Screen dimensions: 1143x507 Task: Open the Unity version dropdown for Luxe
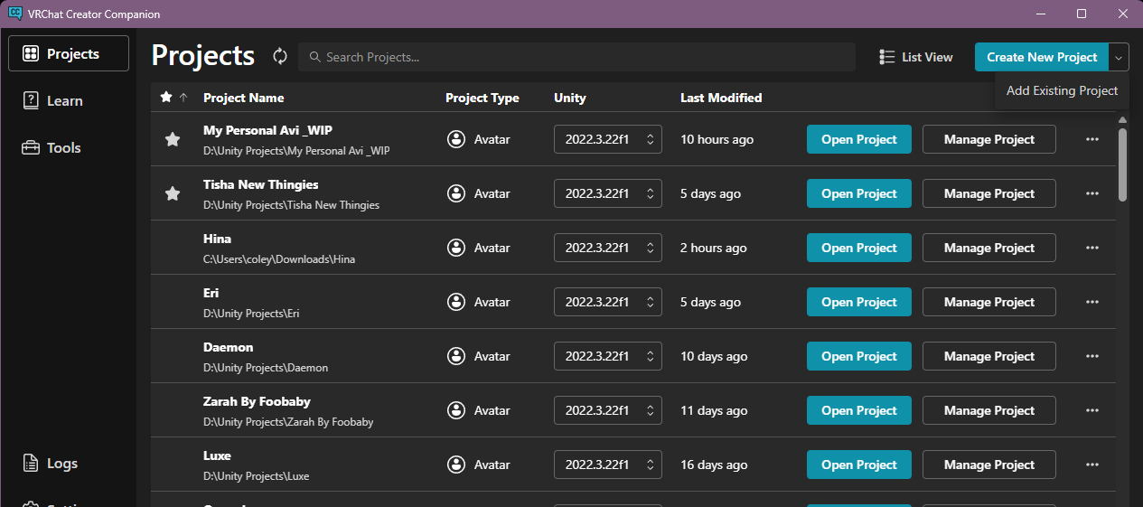[608, 465]
